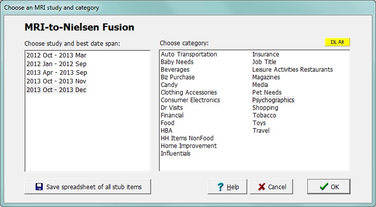This screenshot has width=376, height=207.
Task: Choose the Financial category
Action: [x=172, y=115]
